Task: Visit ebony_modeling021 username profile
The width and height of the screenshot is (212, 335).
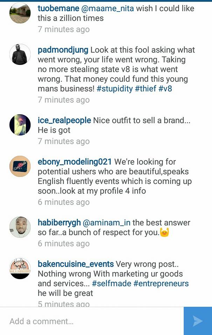Action: pos(75,162)
